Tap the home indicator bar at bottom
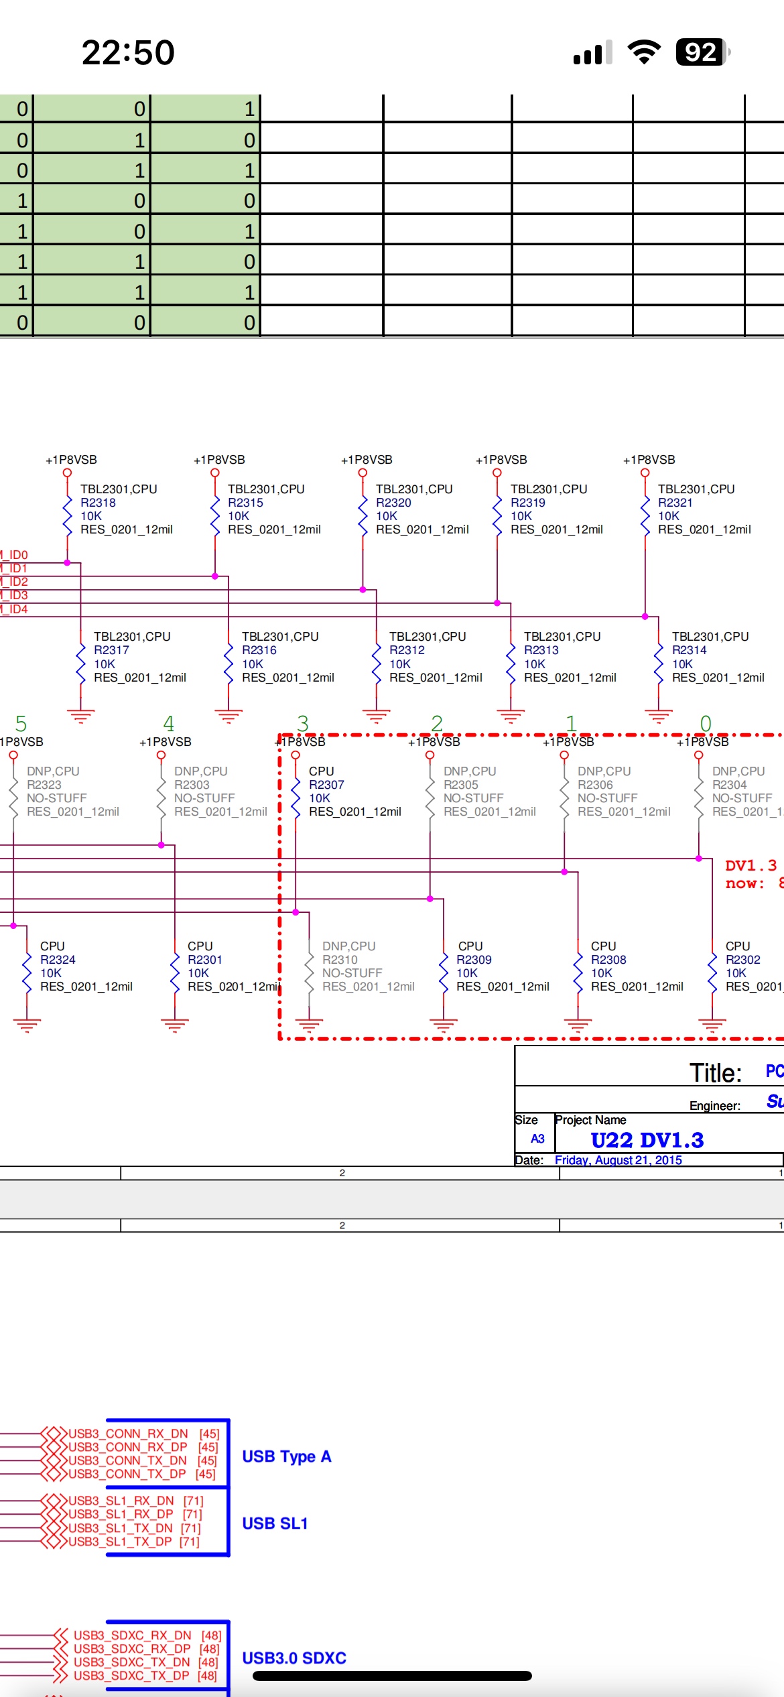 click(x=392, y=1676)
